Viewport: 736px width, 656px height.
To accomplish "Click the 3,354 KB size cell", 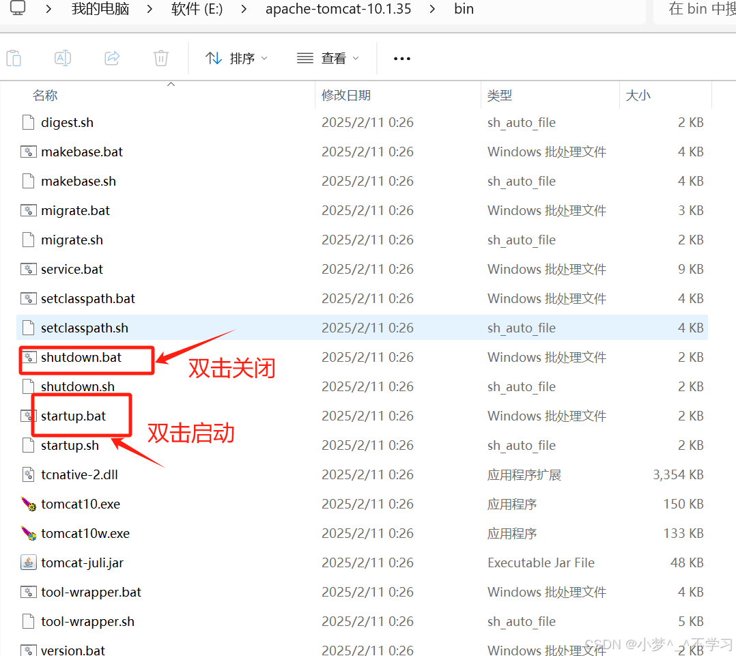I will pyautogui.click(x=678, y=474).
